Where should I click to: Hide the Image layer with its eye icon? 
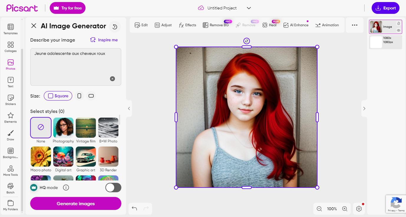coord(399,30)
